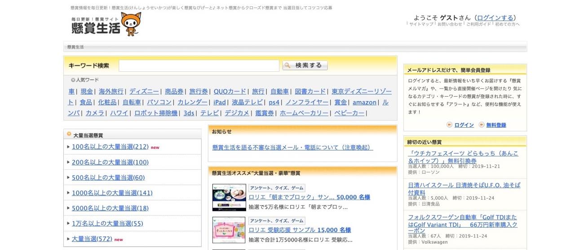
Task: Open the お問い合わせ link
Action: tap(450, 24)
